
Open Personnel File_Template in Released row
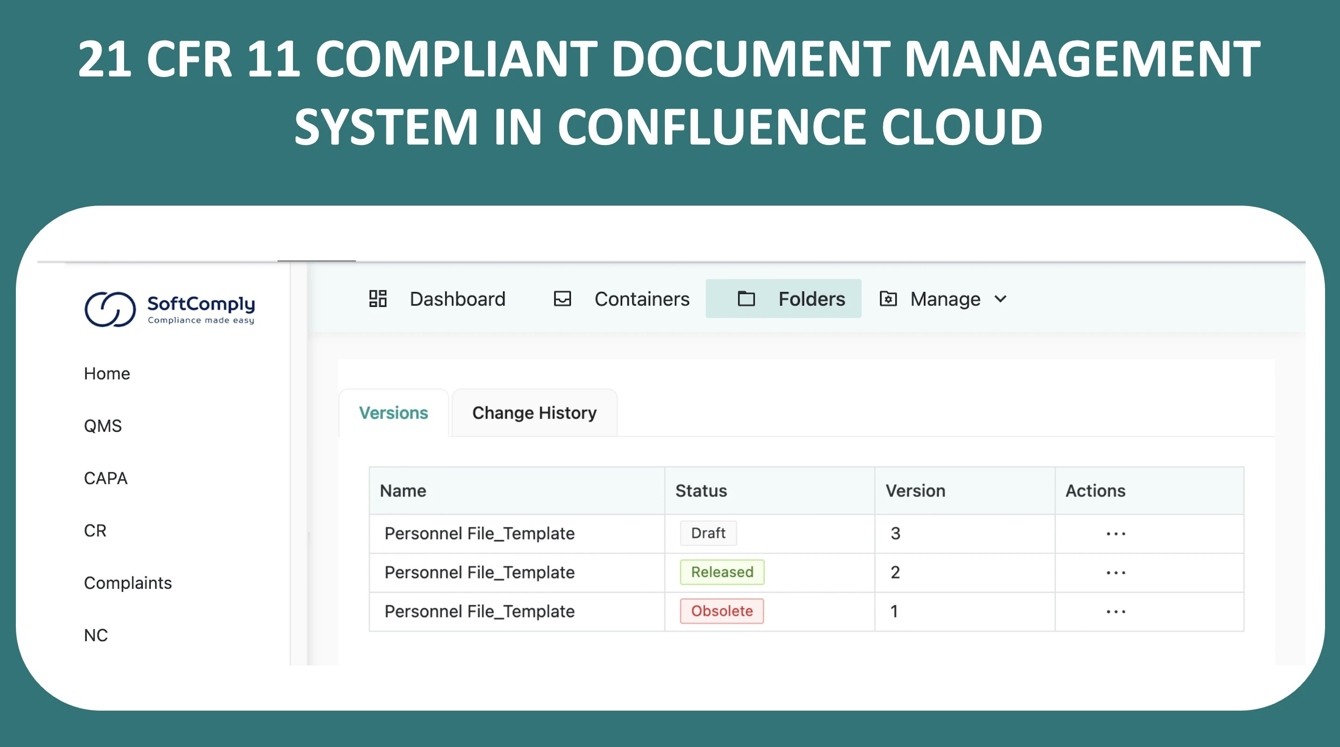click(x=479, y=573)
